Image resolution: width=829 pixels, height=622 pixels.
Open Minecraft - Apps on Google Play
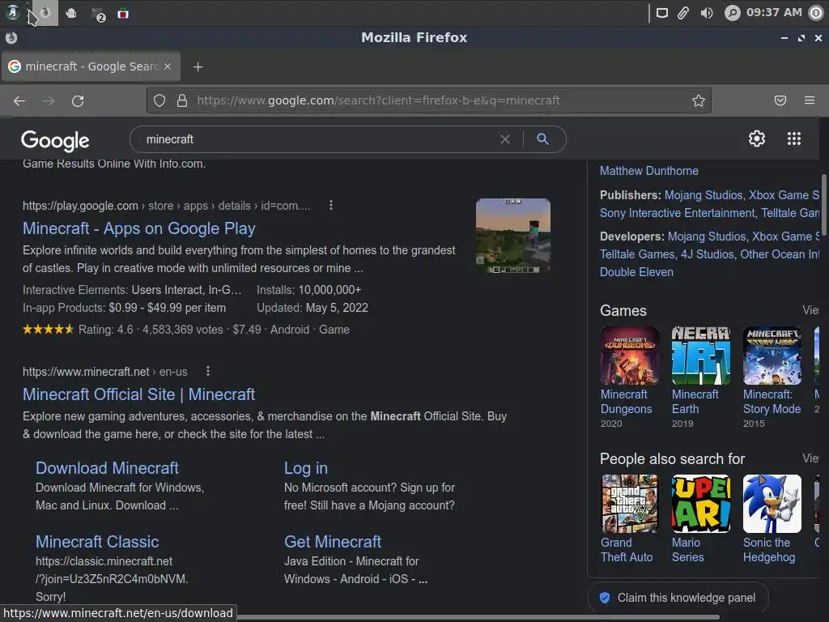point(139,228)
